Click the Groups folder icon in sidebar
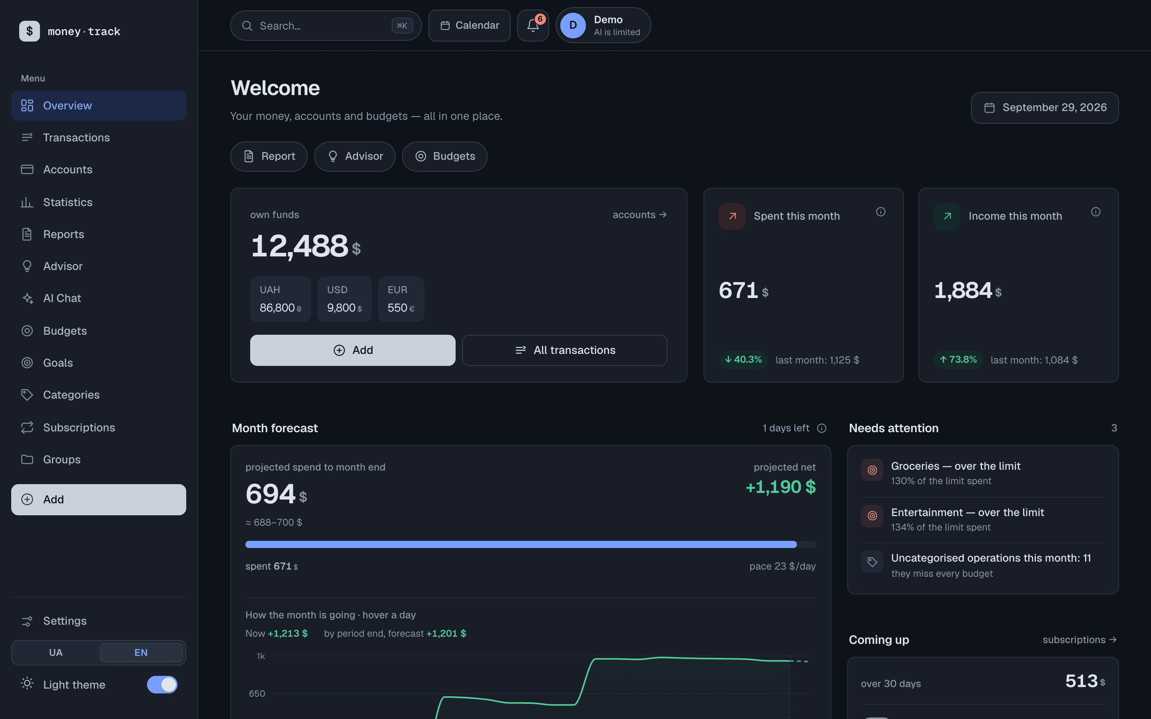The height and width of the screenshot is (719, 1151). pyautogui.click(x=27, y=459)
